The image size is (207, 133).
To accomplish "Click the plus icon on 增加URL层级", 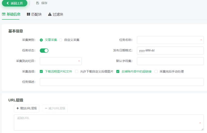I will [18, 108].
